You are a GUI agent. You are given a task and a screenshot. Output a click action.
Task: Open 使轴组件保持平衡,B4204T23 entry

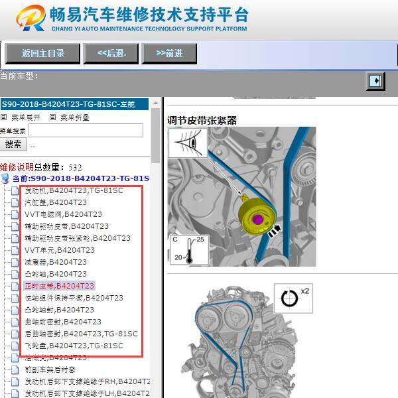[x=74, y=298]
